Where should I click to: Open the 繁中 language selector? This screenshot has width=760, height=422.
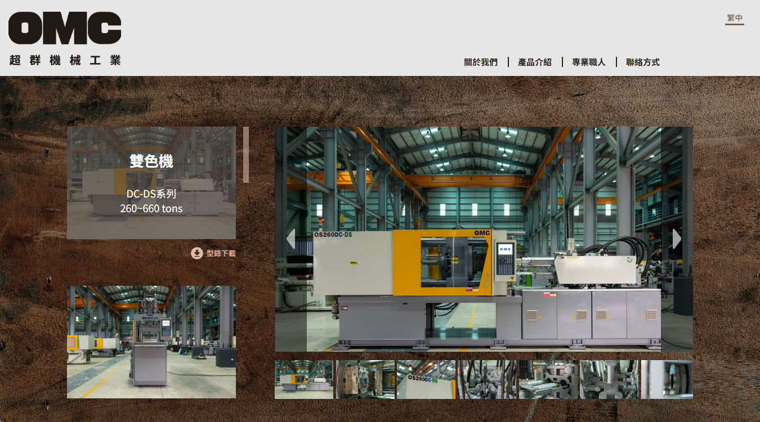click(734, 19)
